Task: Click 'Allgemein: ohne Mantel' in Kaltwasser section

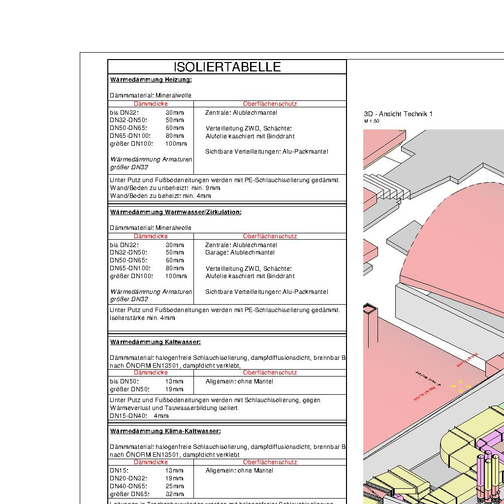Action: pyautogui.click(x=240, y=381)
